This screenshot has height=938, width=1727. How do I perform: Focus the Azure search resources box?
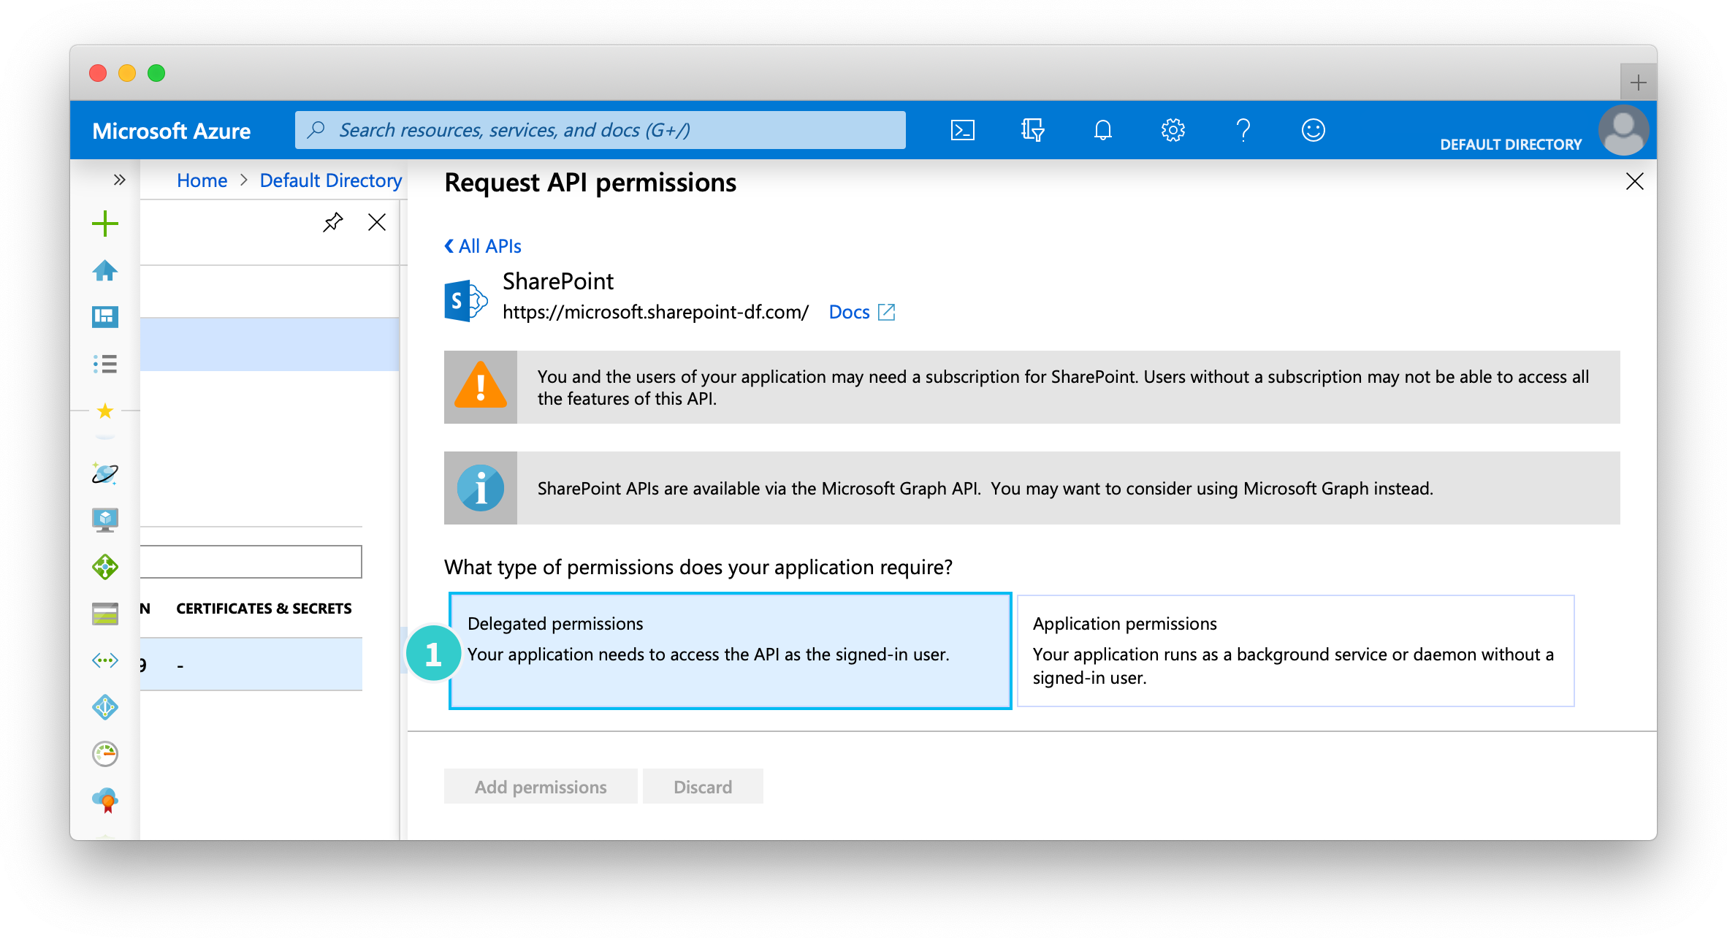(601, 130)
